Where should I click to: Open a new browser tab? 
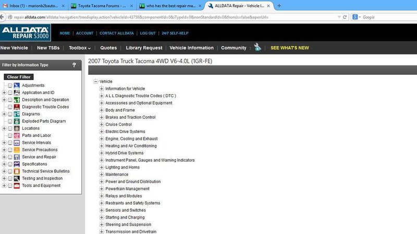click(279, 6)
